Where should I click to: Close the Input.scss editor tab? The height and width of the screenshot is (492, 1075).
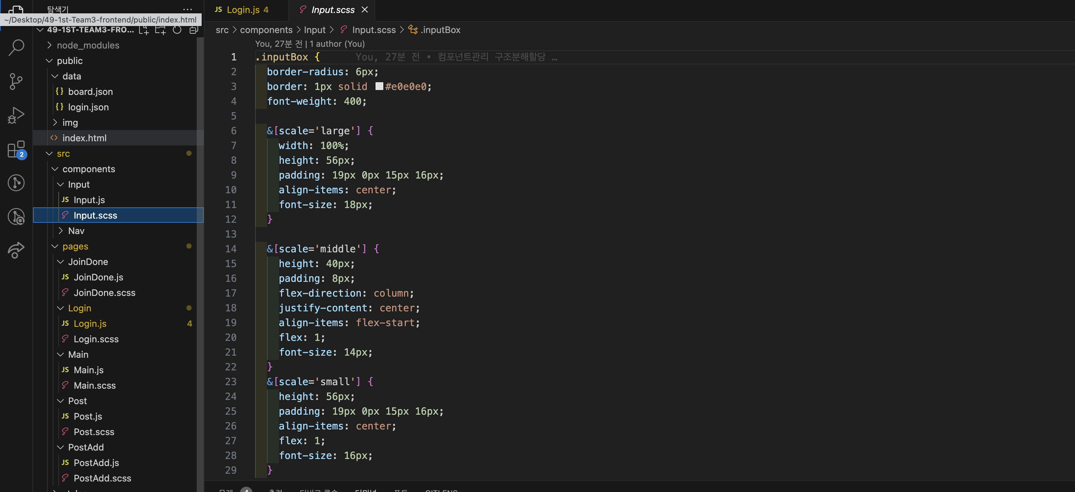pos(365,9)
